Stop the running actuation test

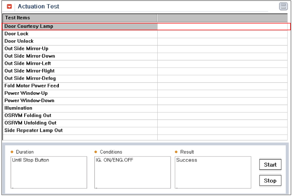[x=270, y=180]
